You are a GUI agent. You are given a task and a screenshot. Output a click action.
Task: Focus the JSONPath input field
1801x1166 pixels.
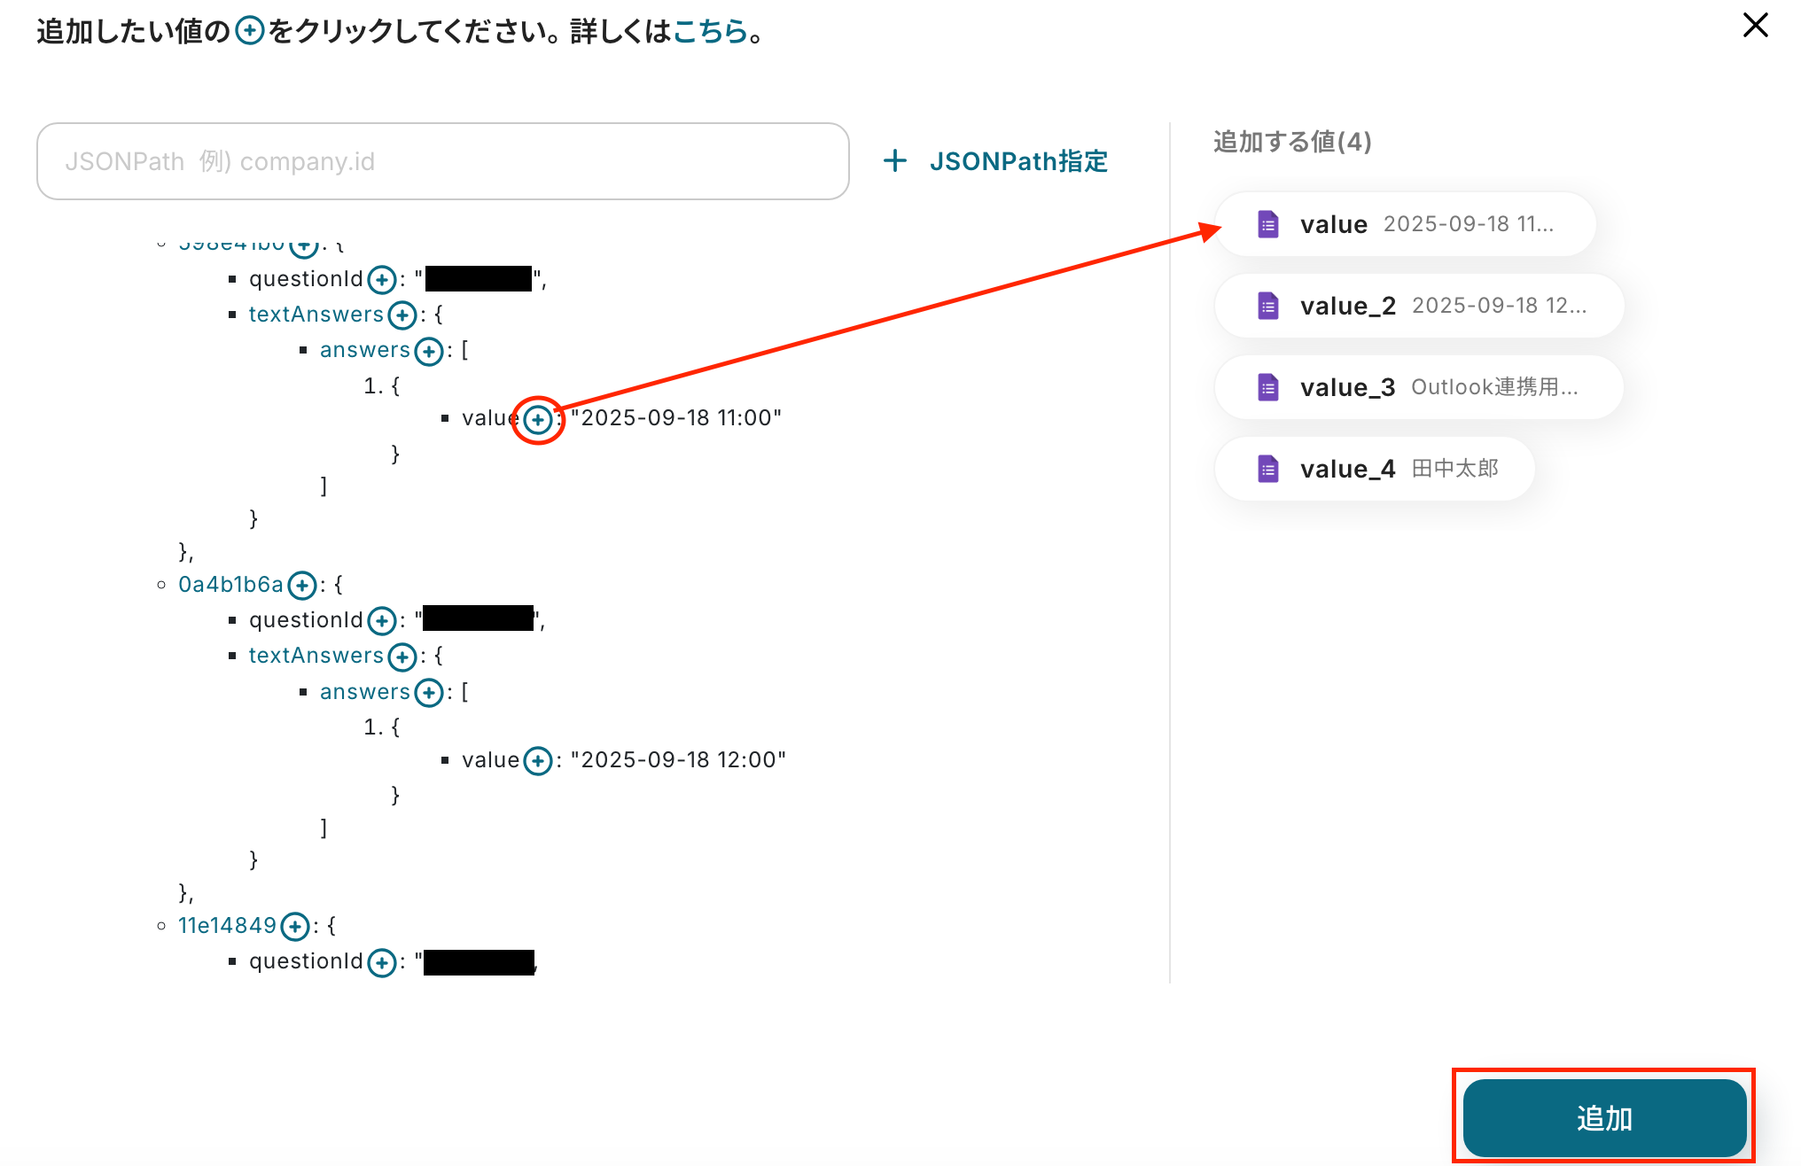[443, 161]
